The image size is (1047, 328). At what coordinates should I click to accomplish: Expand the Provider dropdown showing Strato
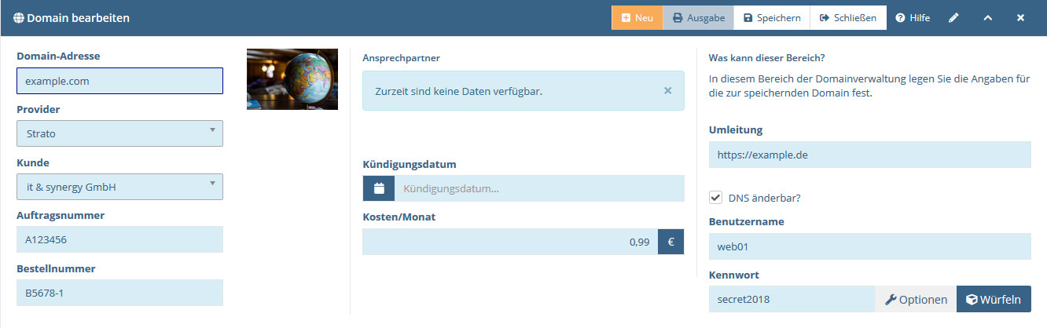point(119,133)
